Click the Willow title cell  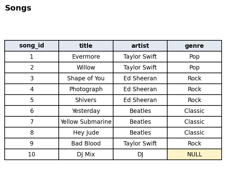pyautogui.click(x=86, y=68)
